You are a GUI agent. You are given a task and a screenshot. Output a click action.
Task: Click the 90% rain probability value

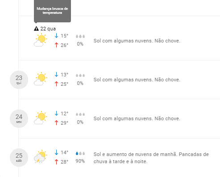80,161
